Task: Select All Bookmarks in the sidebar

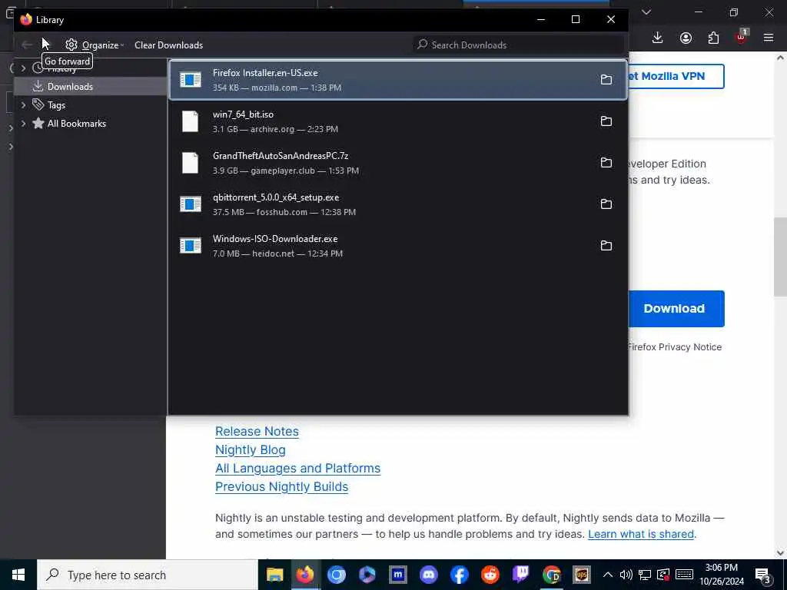Action: 76,124
